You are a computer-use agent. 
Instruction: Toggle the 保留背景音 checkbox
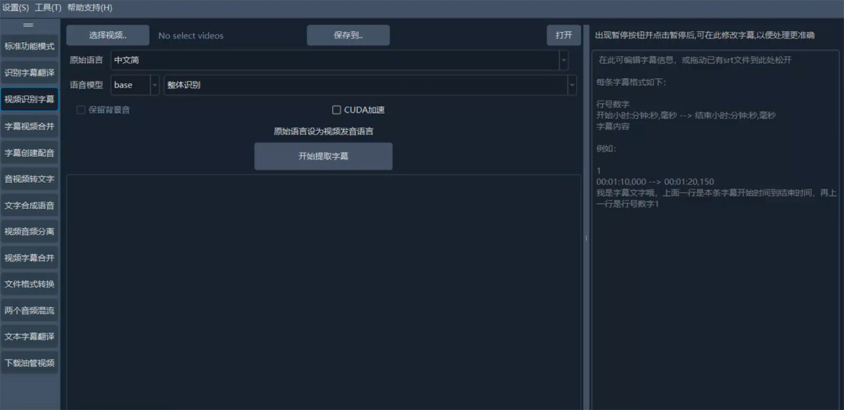tap(81, 110)
